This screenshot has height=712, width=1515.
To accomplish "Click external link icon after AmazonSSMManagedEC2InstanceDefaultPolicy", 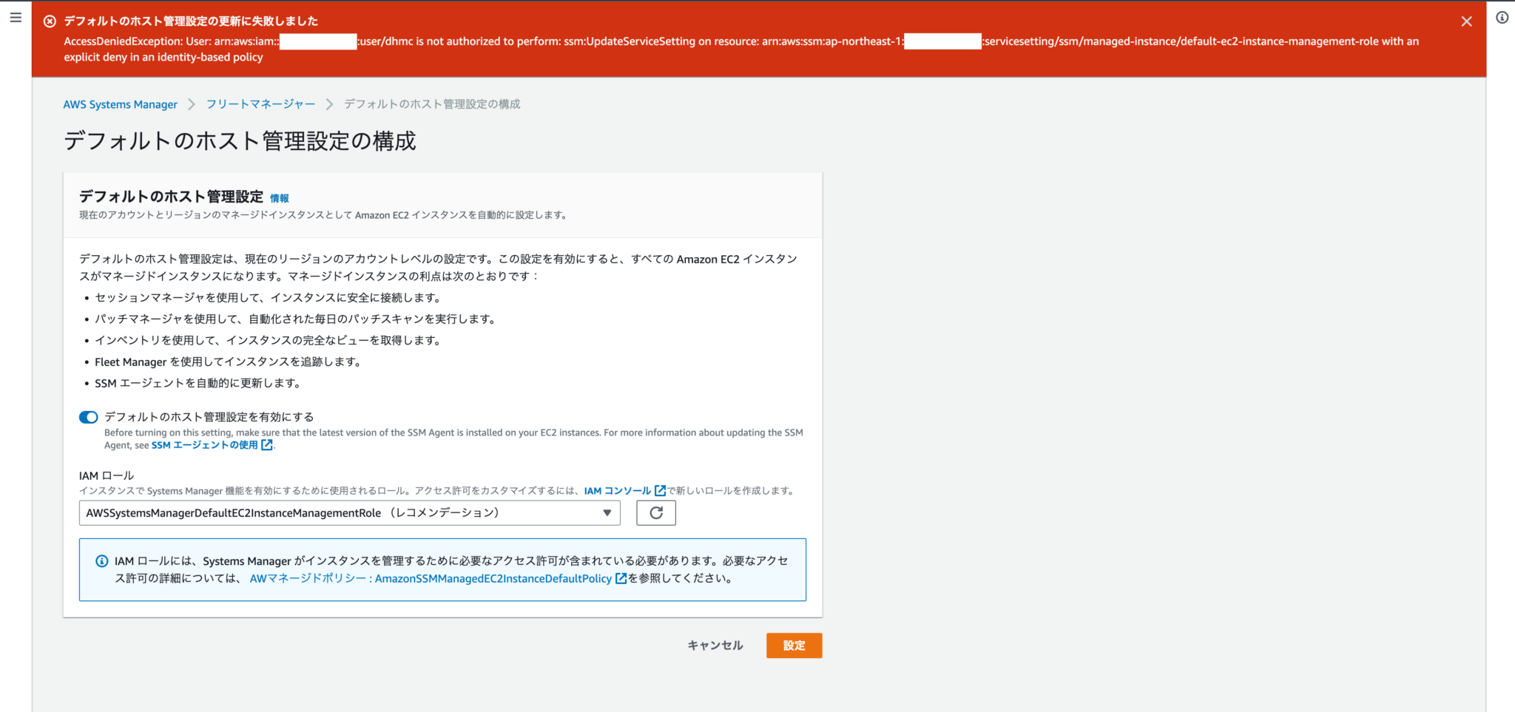I will coord(621,579).
